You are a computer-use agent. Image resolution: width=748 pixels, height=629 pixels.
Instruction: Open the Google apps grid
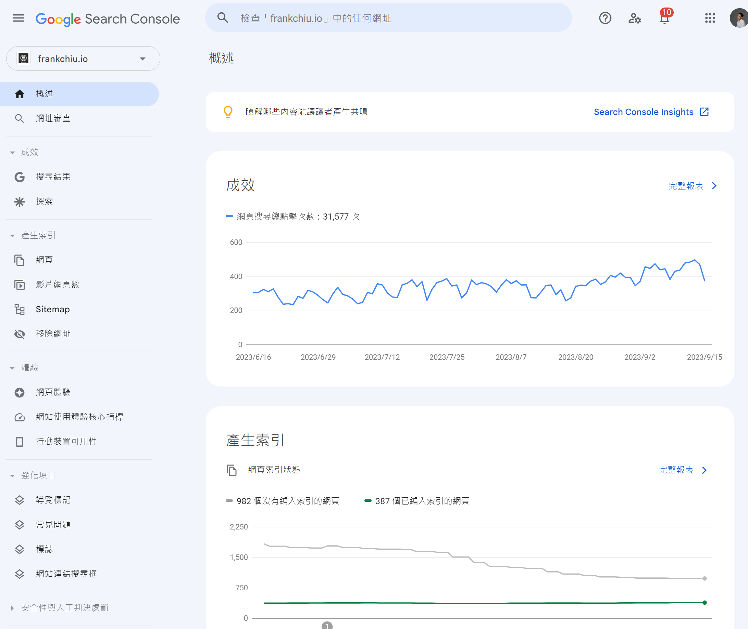(710, 18)
